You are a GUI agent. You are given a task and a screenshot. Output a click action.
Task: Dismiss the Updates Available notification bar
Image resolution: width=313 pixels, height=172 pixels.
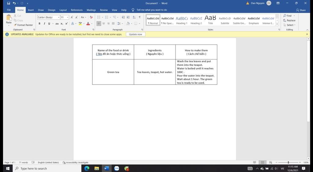click(307, 34)
